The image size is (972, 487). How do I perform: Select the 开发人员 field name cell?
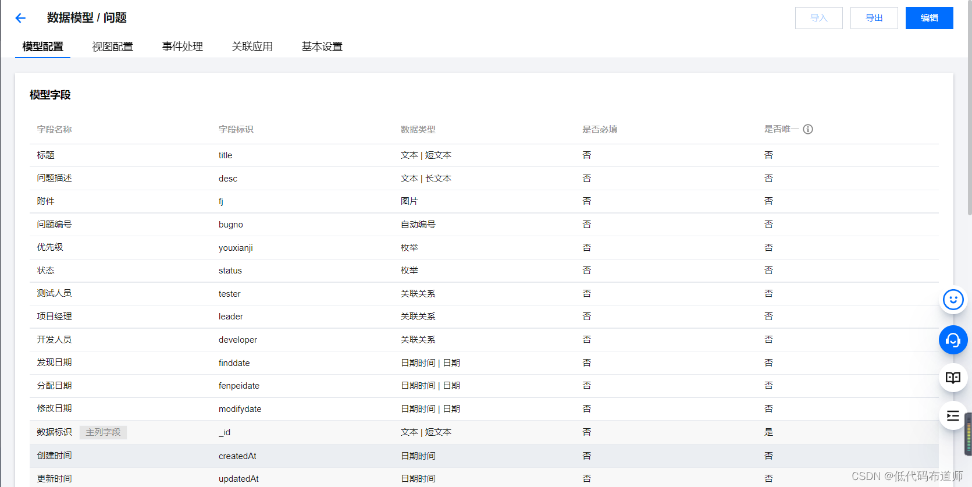click(x=55, y=340)
